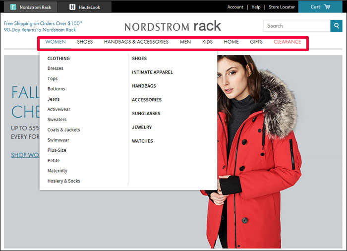Screen dimensions: 347x251
Task: Select the SHOES navigation menu
Action: (85, 42)
